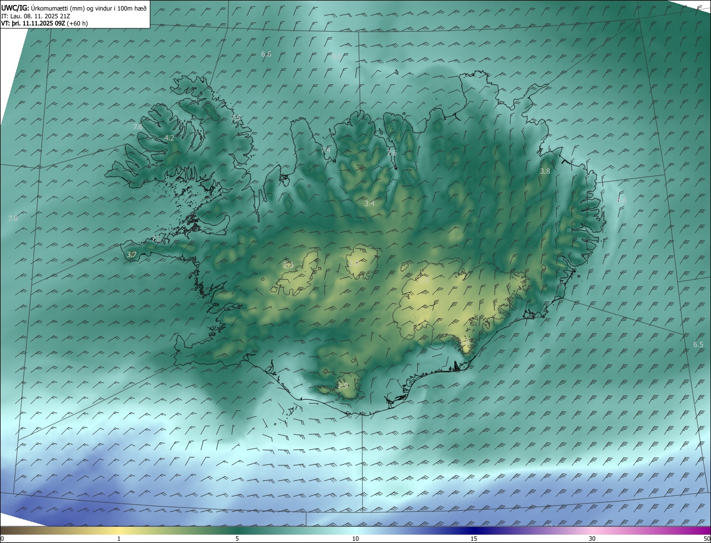Screen dimensions: 711x543
Task: Click the valid time "VT: þri. 11.11.2025 09Z (+60 h)"
Action: (x=44, y=23)
